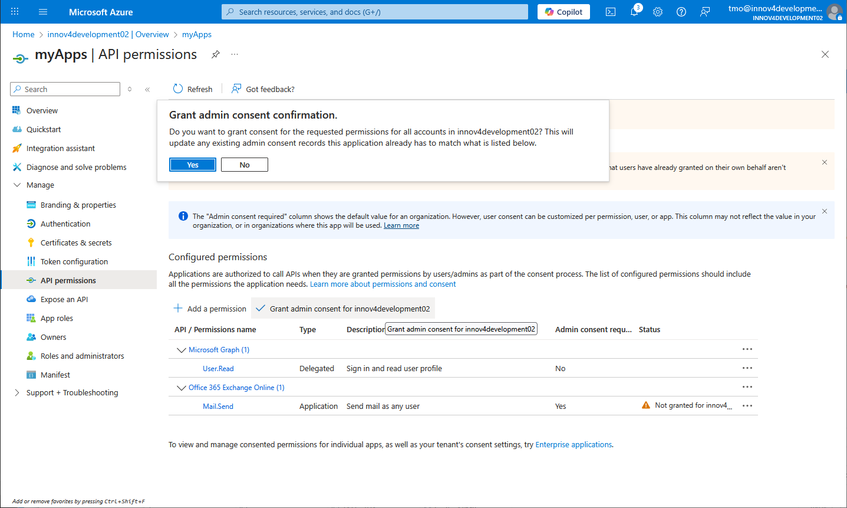Open Certificates & secrets menu item
847x508 pixels.
point(76,242)
